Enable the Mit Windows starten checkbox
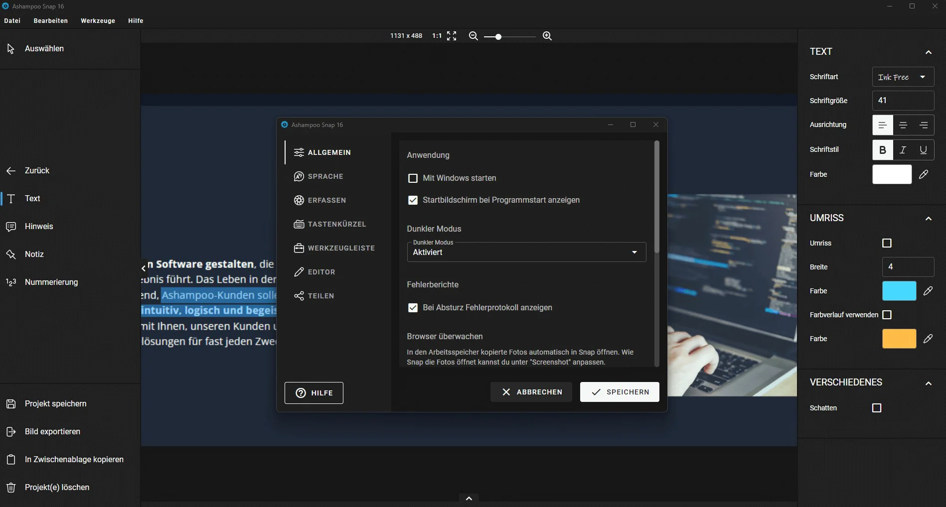The height and width of the screenshot is (507, 946). (x=413, y=178)
